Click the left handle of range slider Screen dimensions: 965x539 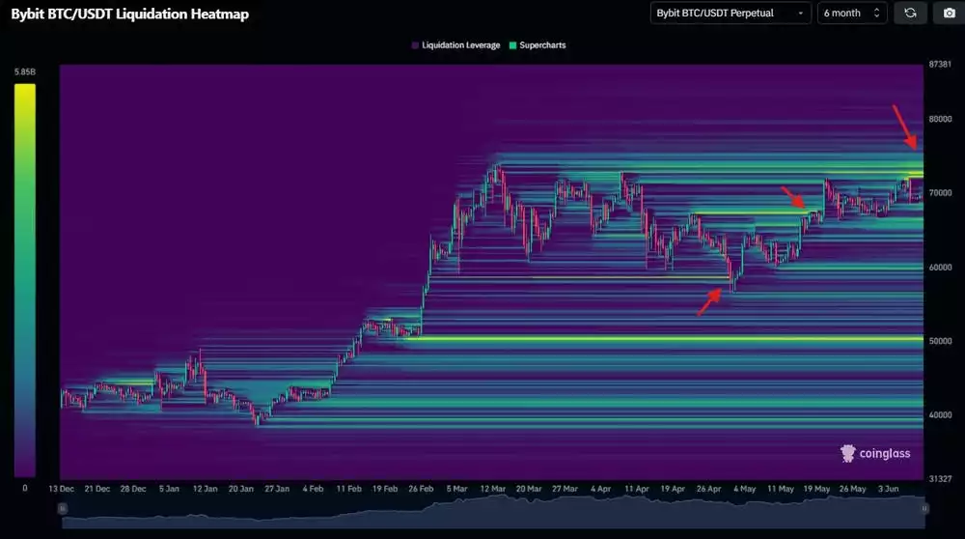pyautogui.click(x=63, y=508)
